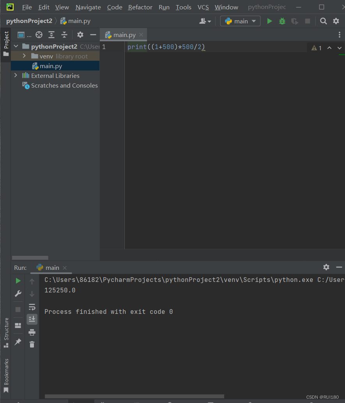345x403 pixels.
Task: Expand External Libraries node
Action: (x=16, y=75)
